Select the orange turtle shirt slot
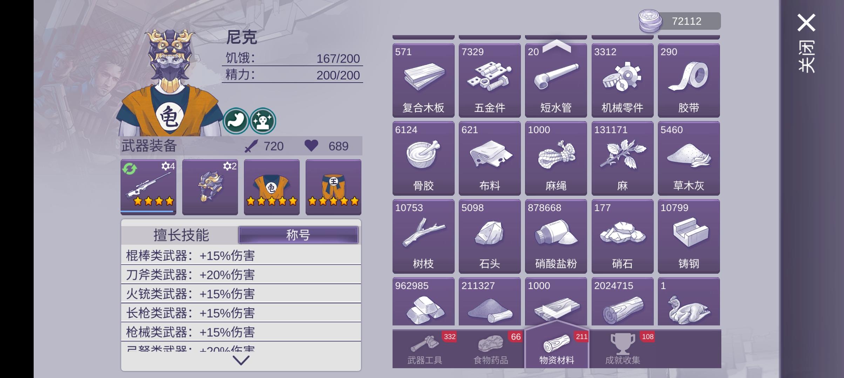The height and width of the screenshot is (378, 844). (x=272, y=187)
